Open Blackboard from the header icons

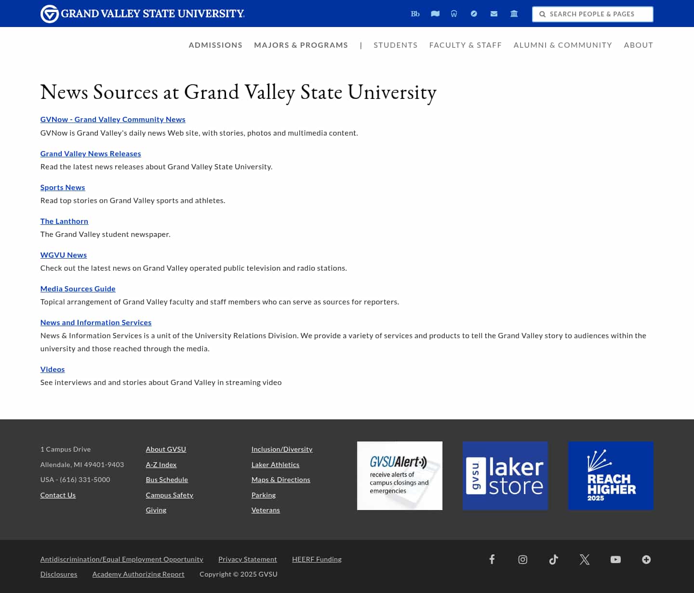(x=415, y=14)
